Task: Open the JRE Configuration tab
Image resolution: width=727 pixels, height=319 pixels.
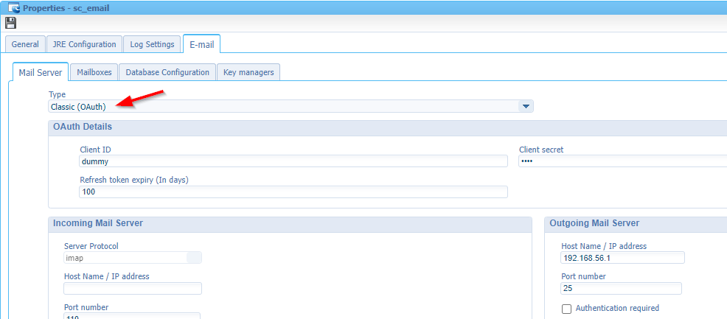Action: click(x=84, y=44)
